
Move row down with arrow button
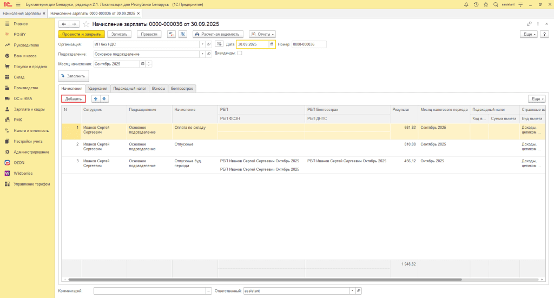click(104, 99)
